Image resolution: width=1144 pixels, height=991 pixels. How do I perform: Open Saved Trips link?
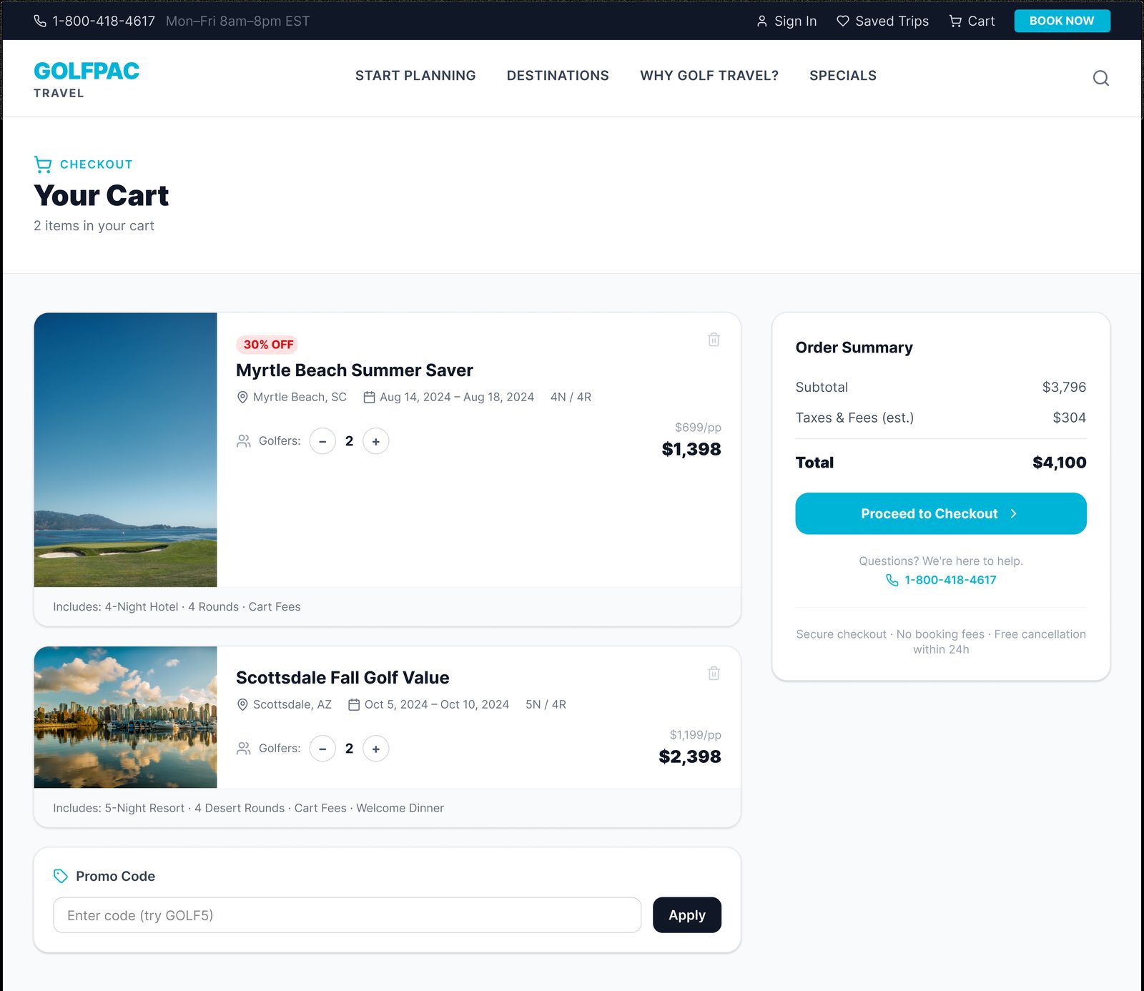(883, 21)
